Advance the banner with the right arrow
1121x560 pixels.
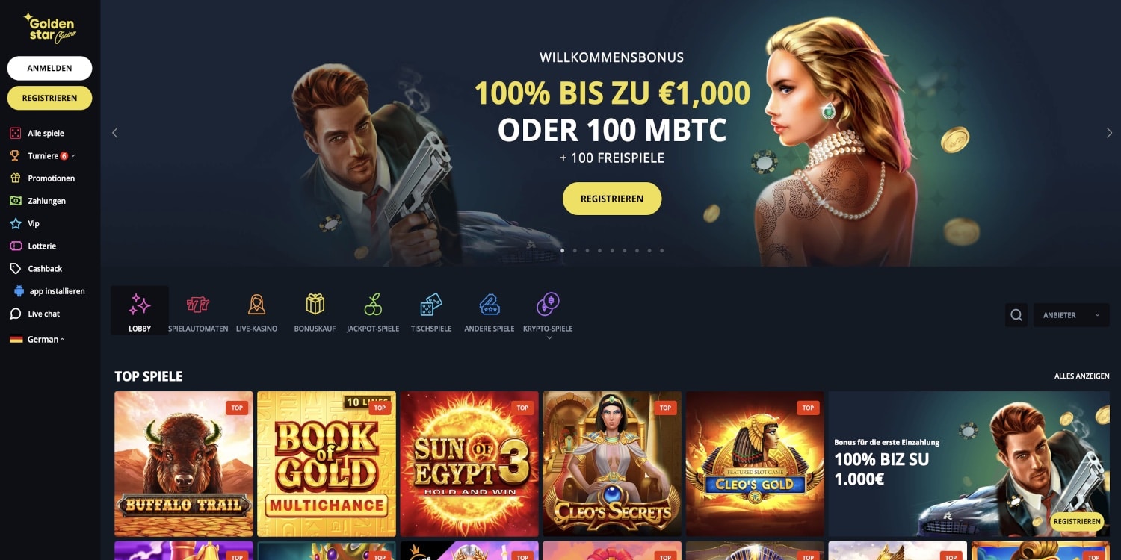1109,133
